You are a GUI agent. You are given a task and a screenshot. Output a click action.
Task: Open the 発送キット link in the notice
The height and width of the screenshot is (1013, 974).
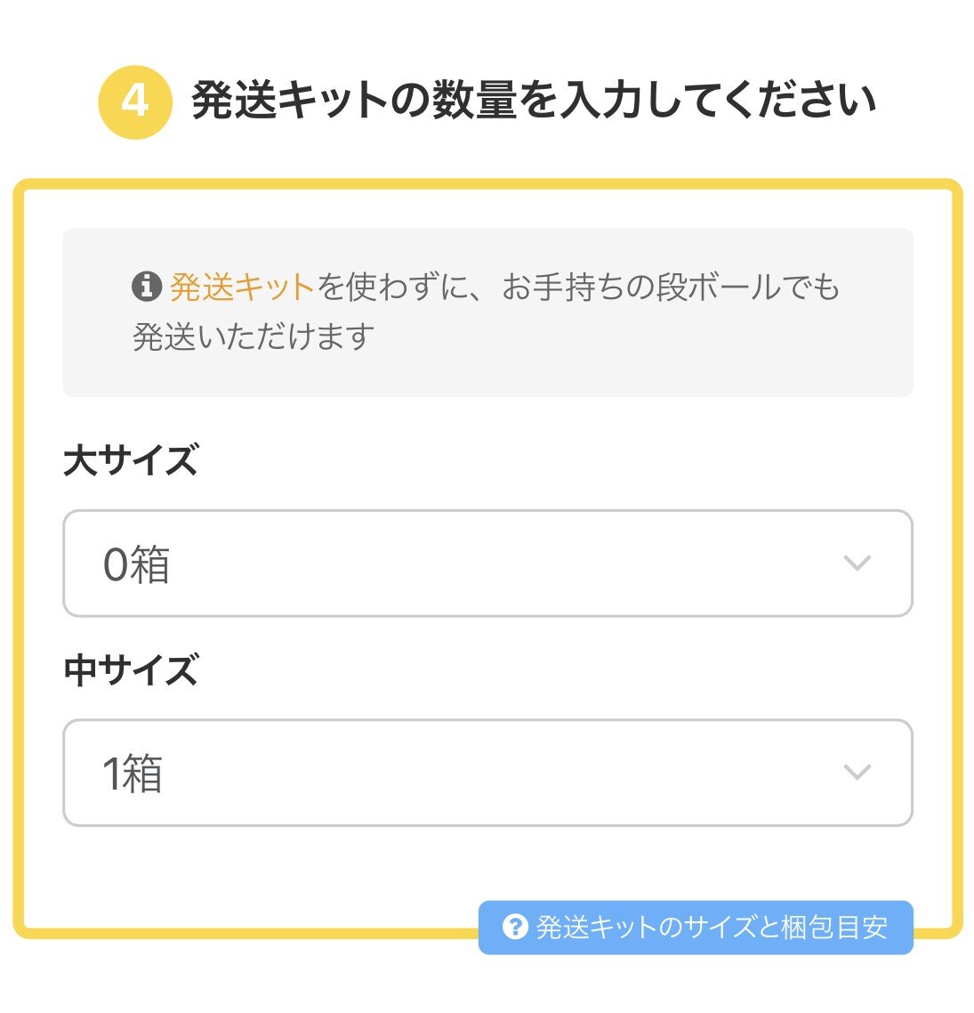(x=241, y=287)
